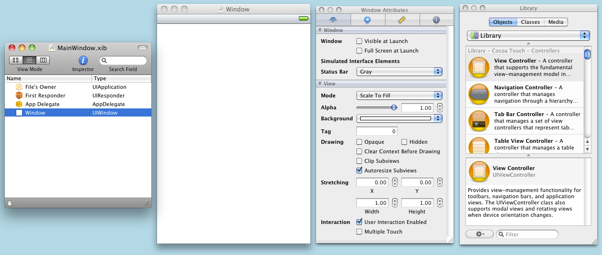Click the white Background color well
Screen dimensions: 602x255
pyautogui.click(x=395, y=118)
